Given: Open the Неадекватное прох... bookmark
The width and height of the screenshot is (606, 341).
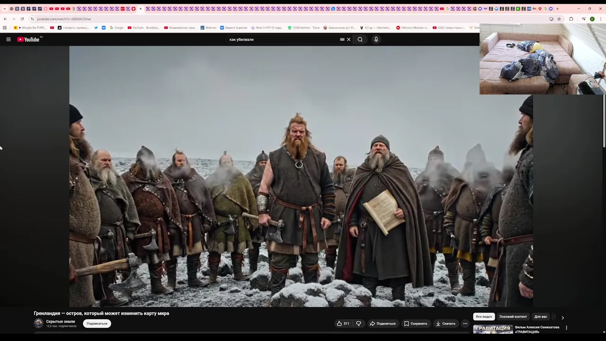Looking at the screenshot, I should (x=180, y=27).
